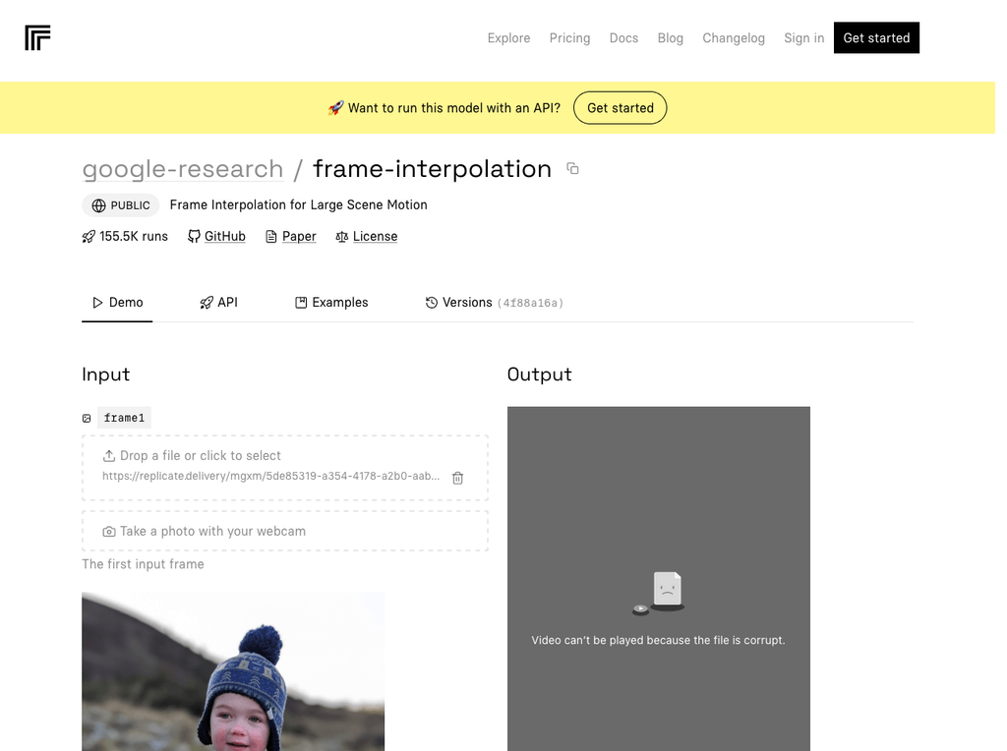Click the rocket icon beside 155.5K runs

pyautogui.click(x=89, y=237)
